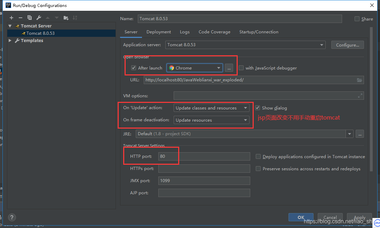
Task: Browse URL folder icon
Action: [x=359, y=80]
